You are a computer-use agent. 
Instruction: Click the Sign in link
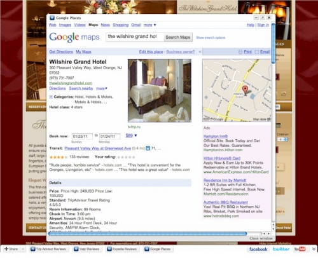[x=263, y=25]
